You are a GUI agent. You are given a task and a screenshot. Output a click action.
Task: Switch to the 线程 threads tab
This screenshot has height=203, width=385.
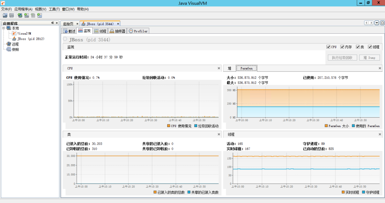coord(100,31)
